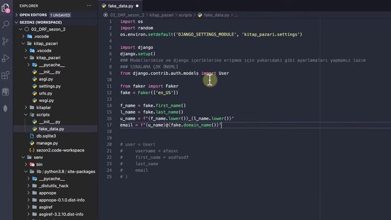Place cursor on 'import os' line

coord(131,22)
